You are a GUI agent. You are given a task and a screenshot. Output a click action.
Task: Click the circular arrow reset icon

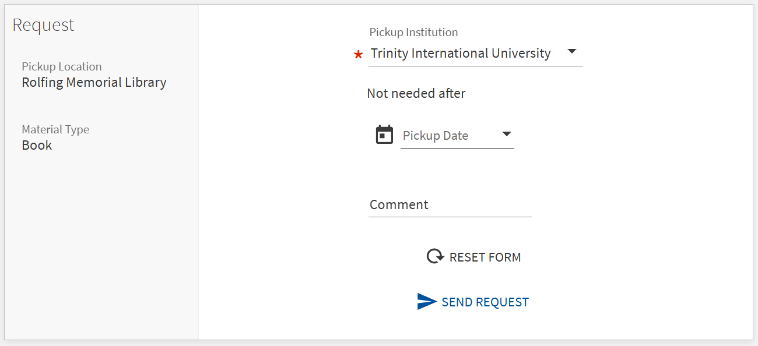click(435, 257)
